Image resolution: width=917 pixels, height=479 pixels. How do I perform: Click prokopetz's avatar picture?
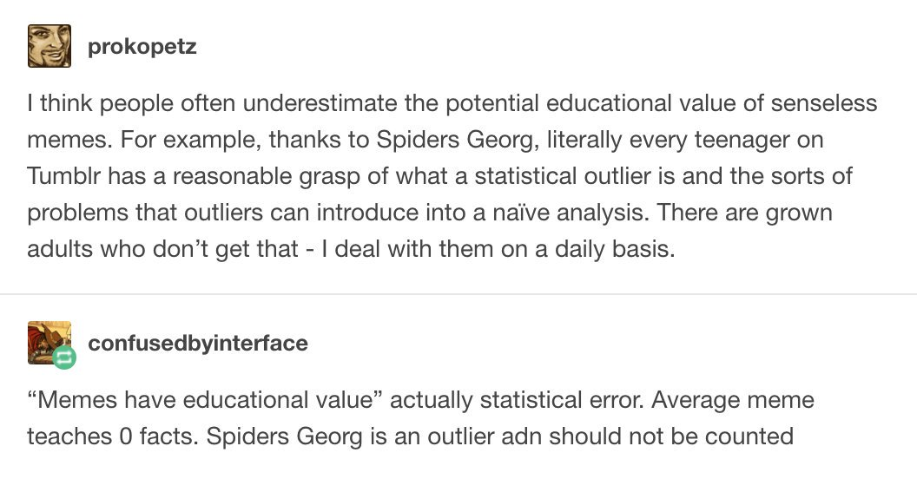click(x=49, y=46)
